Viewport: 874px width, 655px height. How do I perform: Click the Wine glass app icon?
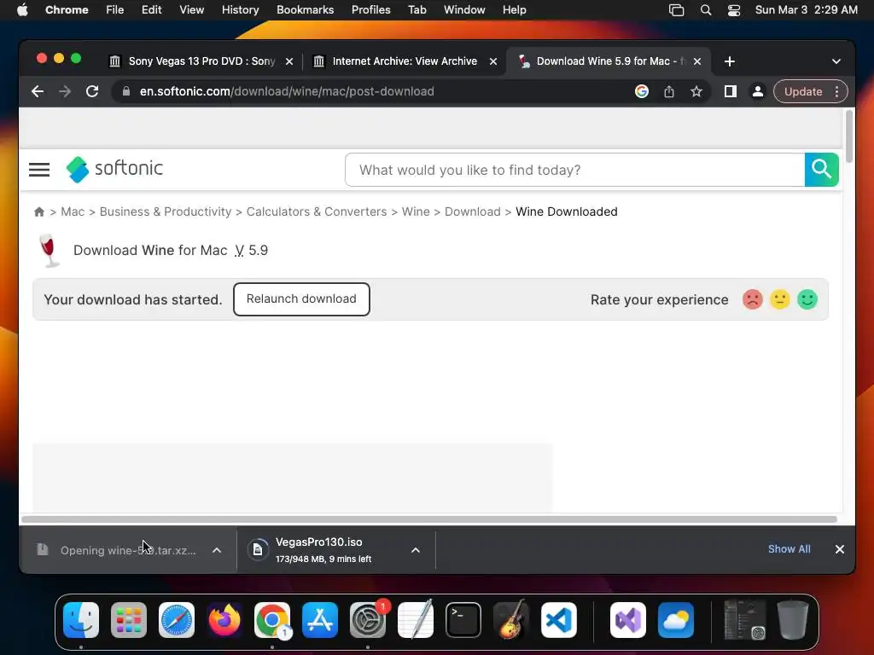pyautogui.click(x=49, y=251)
